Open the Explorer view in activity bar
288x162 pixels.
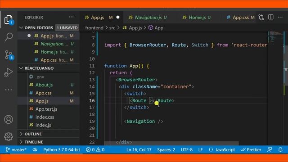click(x=9, y=20)
